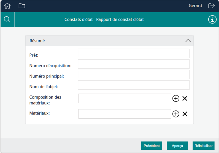This screenshot has width=219, height=153.
Task: Open the Aperçu preview button
Action: coord(177,146)
